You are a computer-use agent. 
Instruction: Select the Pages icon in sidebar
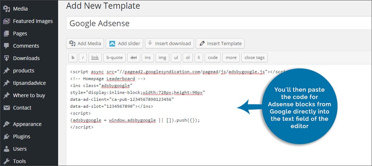pos(6,33)
